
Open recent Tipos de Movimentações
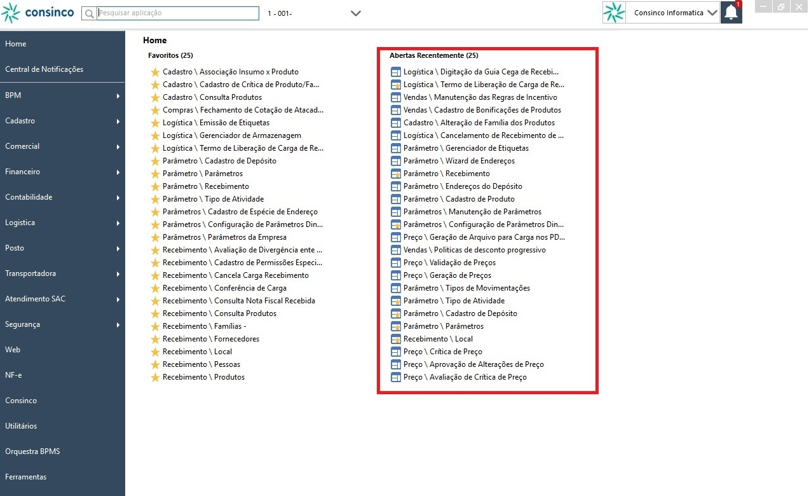coord(466,288)
